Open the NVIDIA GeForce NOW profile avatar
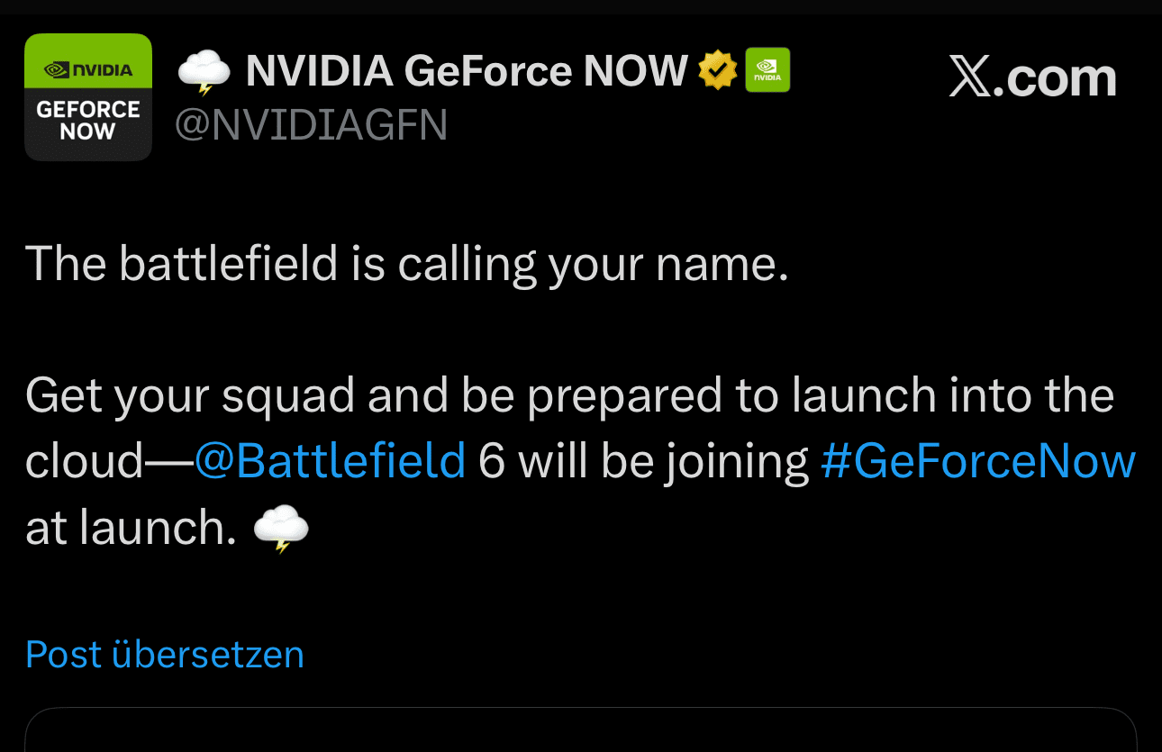Image resolution: width=1162 pixels, height=752 pixels. coord(88,97)
